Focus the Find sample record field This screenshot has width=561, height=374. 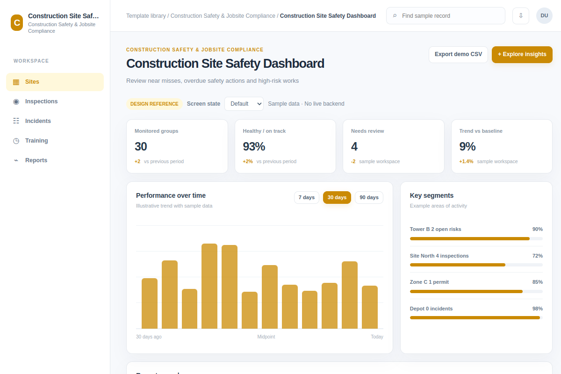tap(446, 16)
